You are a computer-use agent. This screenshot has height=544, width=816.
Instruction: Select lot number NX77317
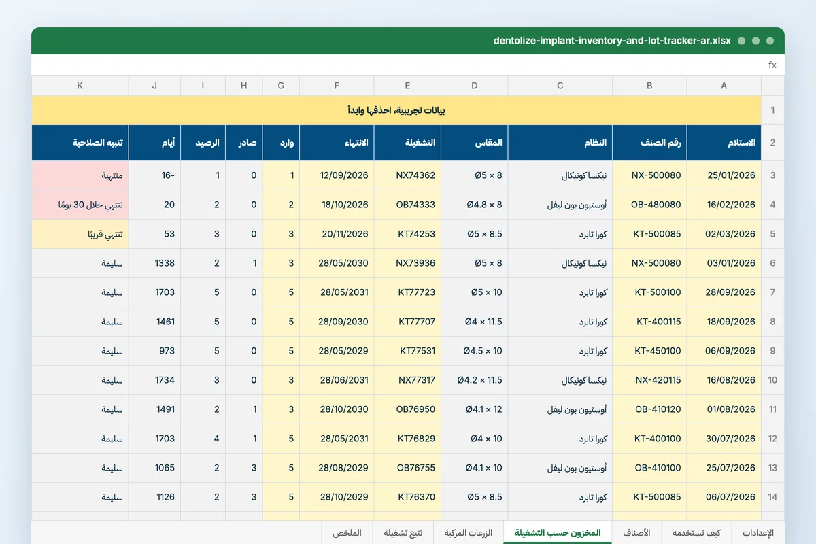point(407,380)
